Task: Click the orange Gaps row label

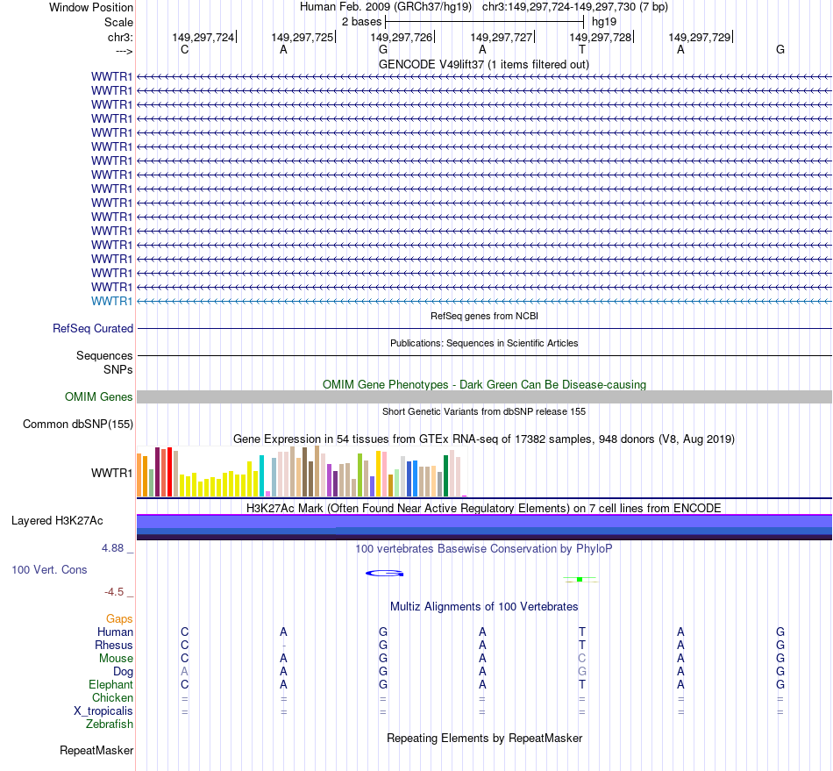Action: pos(119,618)
